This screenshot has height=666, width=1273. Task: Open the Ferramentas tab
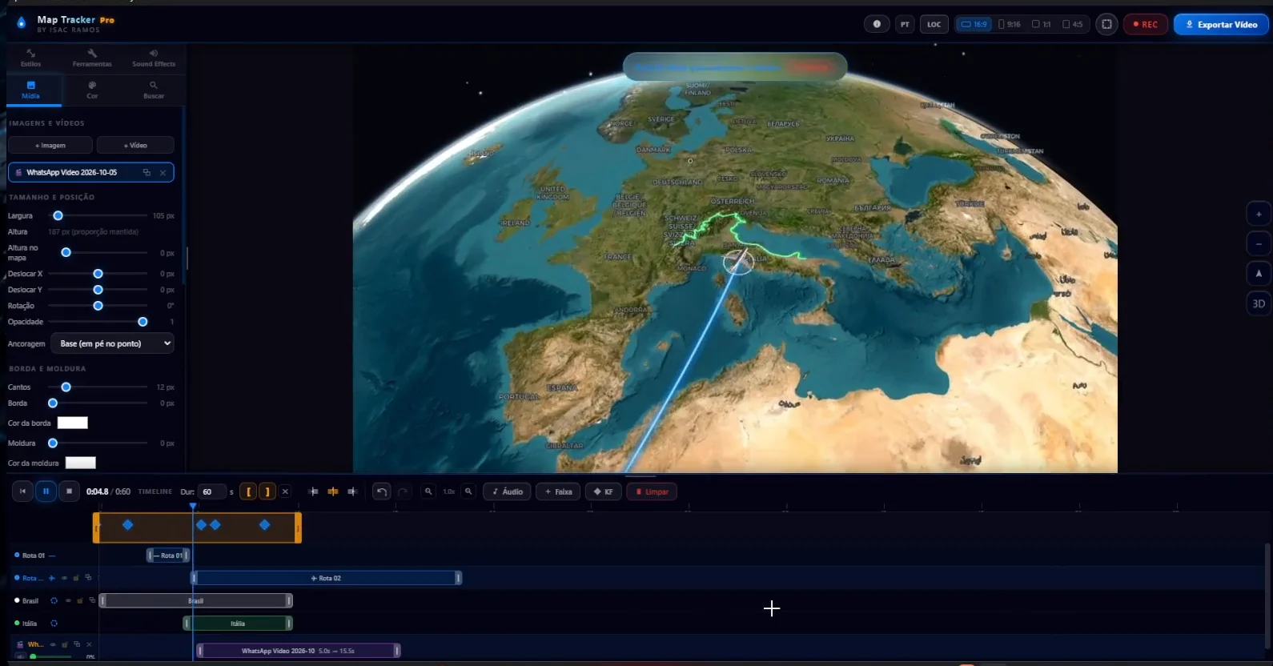92,58
